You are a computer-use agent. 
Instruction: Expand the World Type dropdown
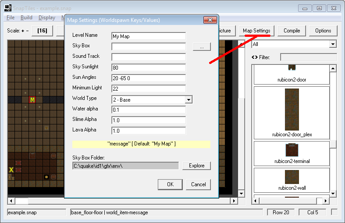189,100
